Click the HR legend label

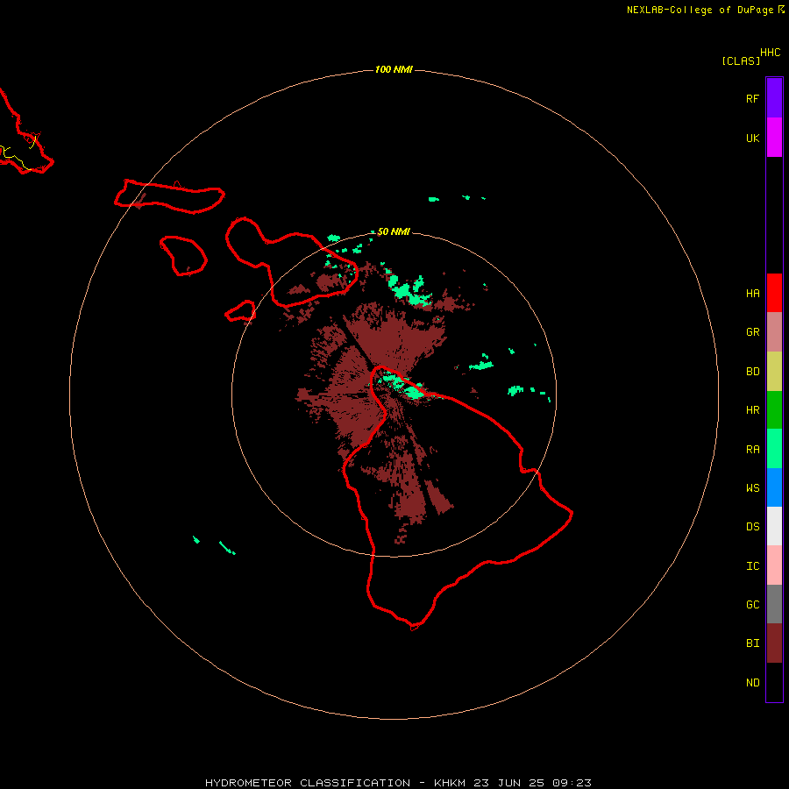(x=752, y=410)
